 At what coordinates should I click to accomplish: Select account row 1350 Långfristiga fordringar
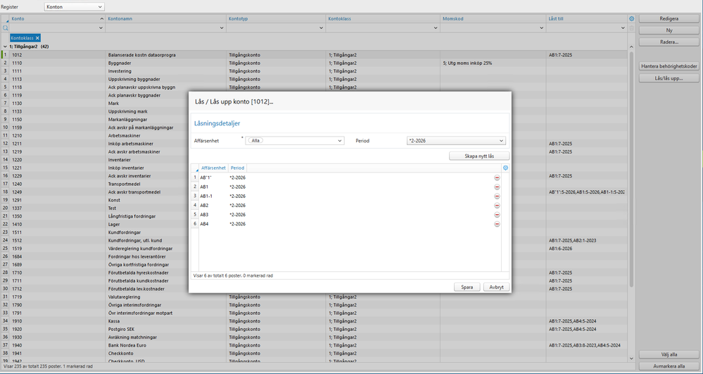tap(315, 216)
